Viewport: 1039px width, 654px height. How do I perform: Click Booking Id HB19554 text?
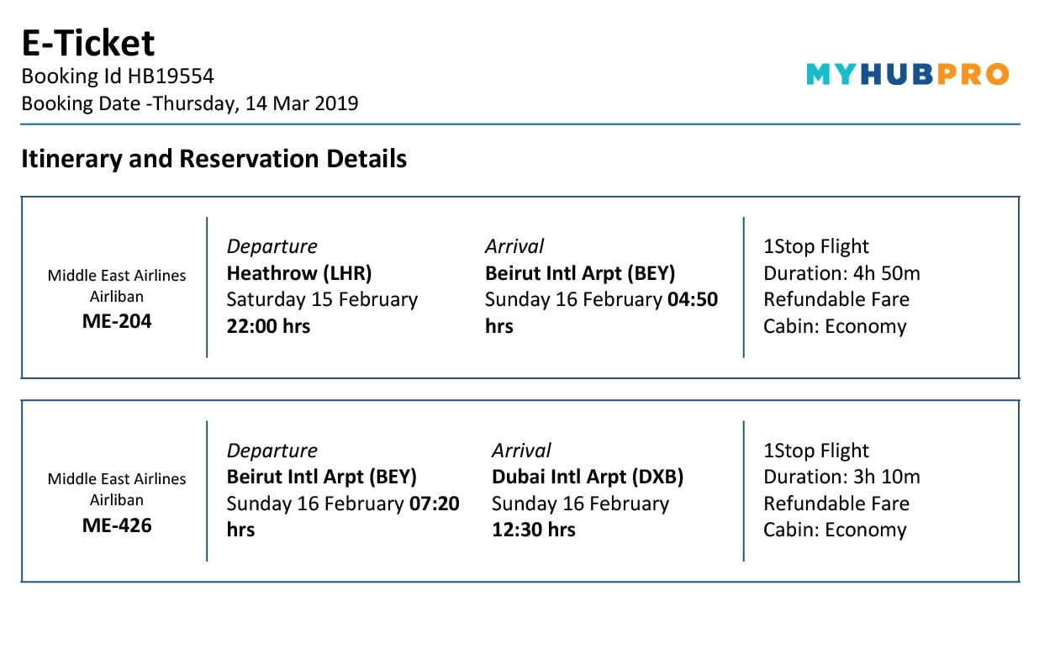(118, 76)
